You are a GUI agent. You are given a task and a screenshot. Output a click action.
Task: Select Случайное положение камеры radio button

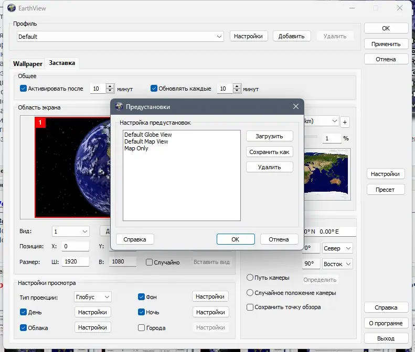[250, 292]
